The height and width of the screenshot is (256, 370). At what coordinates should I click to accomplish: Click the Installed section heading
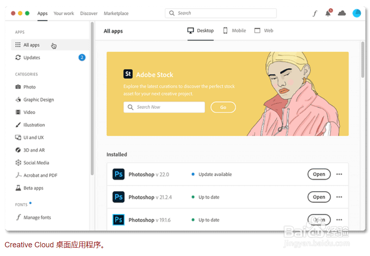[117, 154]
